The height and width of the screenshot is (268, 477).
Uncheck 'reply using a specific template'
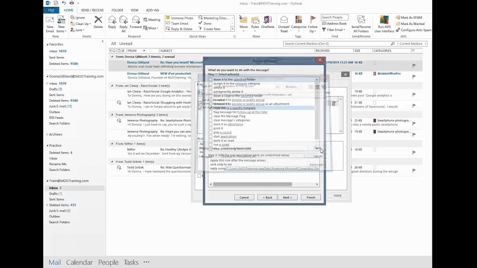pyautogui.click(x=211, y=108)
